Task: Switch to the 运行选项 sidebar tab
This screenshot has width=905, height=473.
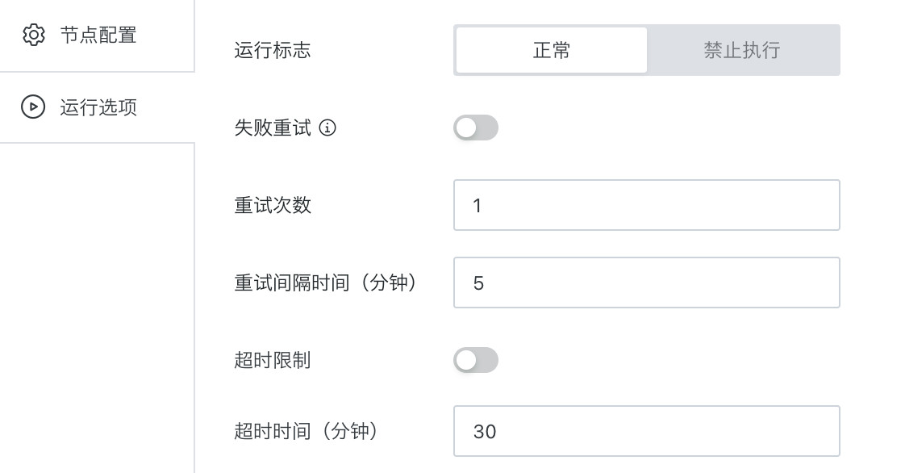Action: (x=97, y=107)
